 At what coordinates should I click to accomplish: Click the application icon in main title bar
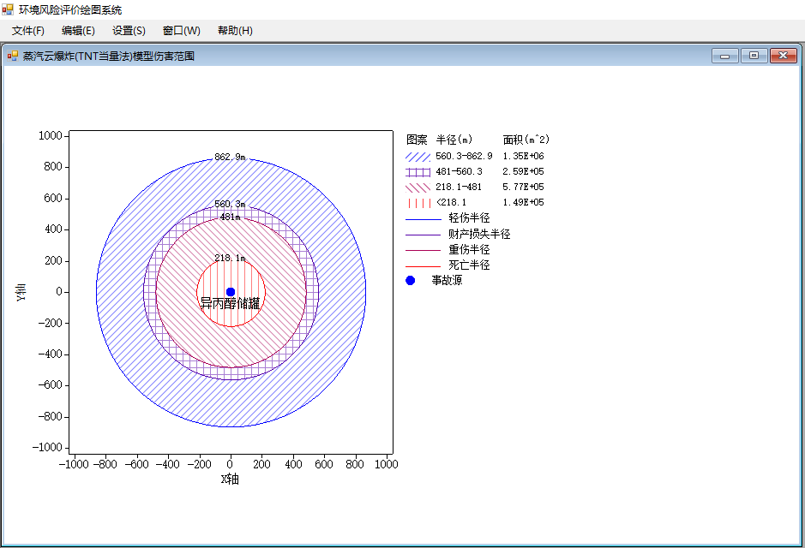(x=7, y=9)
